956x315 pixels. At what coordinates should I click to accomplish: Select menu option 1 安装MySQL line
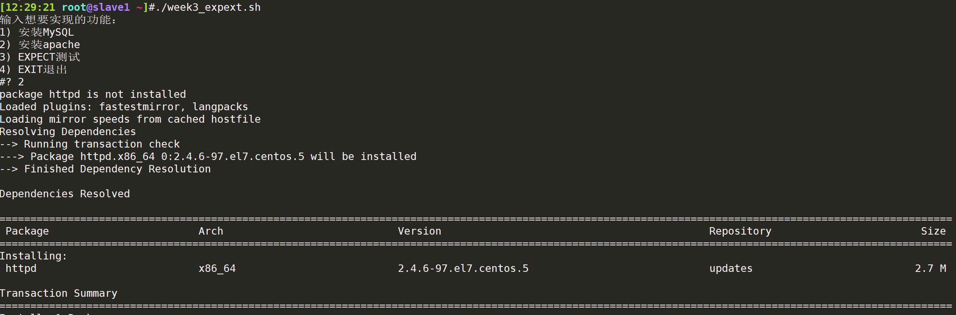[x=37, y=32]
